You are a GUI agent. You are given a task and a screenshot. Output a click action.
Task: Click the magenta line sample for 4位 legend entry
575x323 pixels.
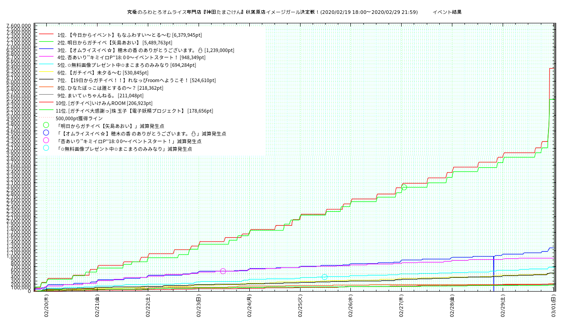tap(46, 57)
